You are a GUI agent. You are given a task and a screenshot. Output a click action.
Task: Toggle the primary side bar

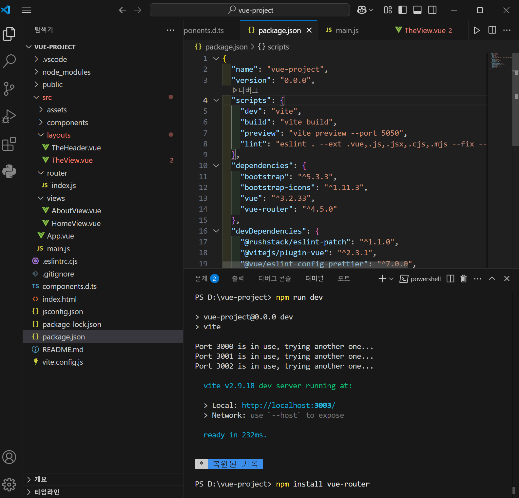403,10
